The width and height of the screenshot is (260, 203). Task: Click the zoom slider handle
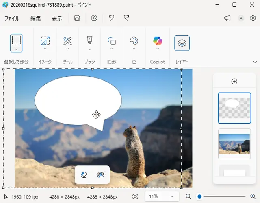click(199, 196)
